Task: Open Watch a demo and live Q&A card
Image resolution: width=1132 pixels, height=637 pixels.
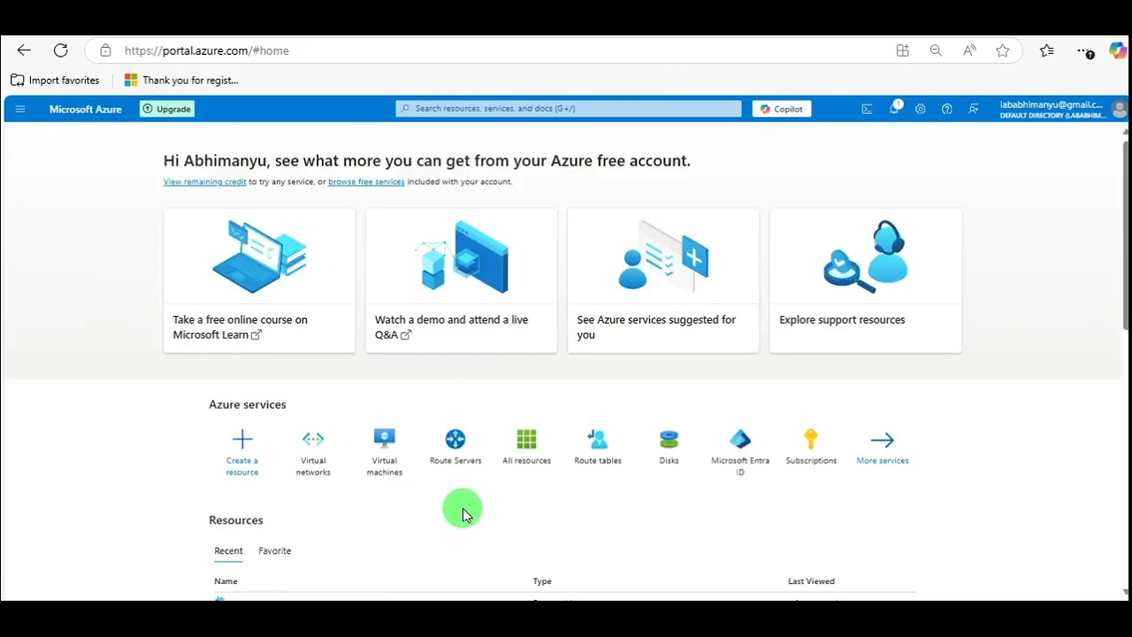Action: click(462, 280)
